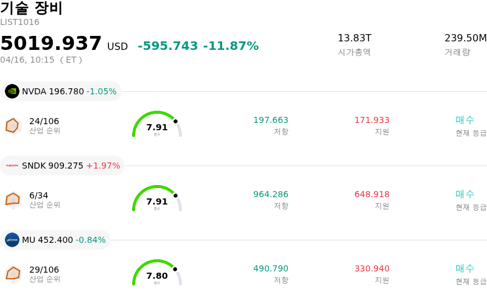
Task: Click SNDK 매수 rating label
Action: coord(465,194)
